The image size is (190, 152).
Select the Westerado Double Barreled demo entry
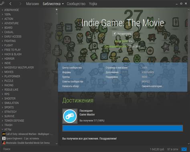[x=26, y=143]
